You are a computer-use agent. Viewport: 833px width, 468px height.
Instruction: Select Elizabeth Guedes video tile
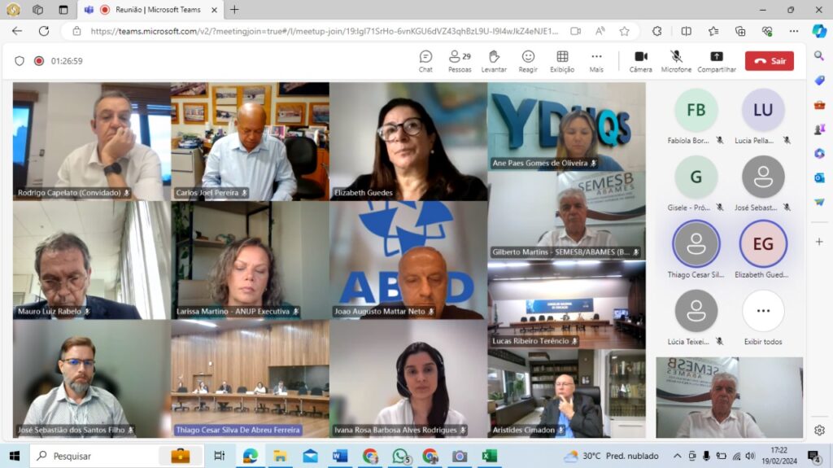click(x=408, y=141)
